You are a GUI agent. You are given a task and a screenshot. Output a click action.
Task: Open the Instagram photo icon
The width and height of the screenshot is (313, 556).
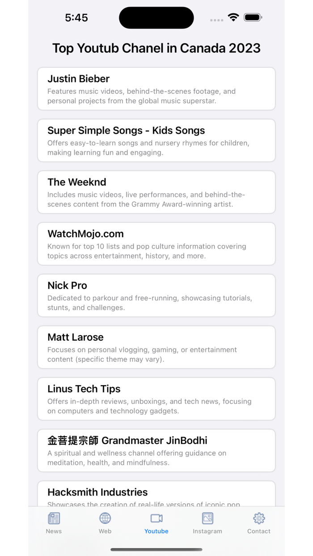pyautogui.click(x=207, y=518)
